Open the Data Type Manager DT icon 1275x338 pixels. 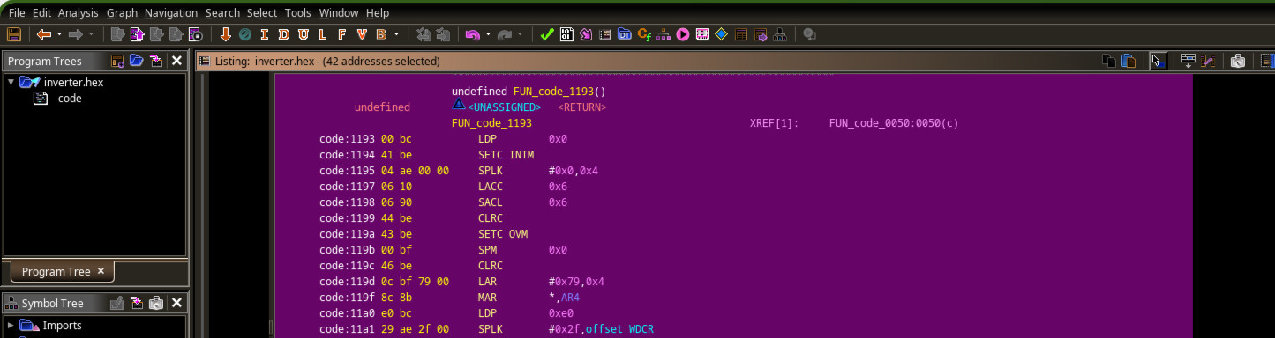(x=625, y=34)
